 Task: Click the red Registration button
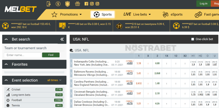[215, 4]
